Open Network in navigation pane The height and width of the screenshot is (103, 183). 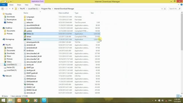coord(8,76)
